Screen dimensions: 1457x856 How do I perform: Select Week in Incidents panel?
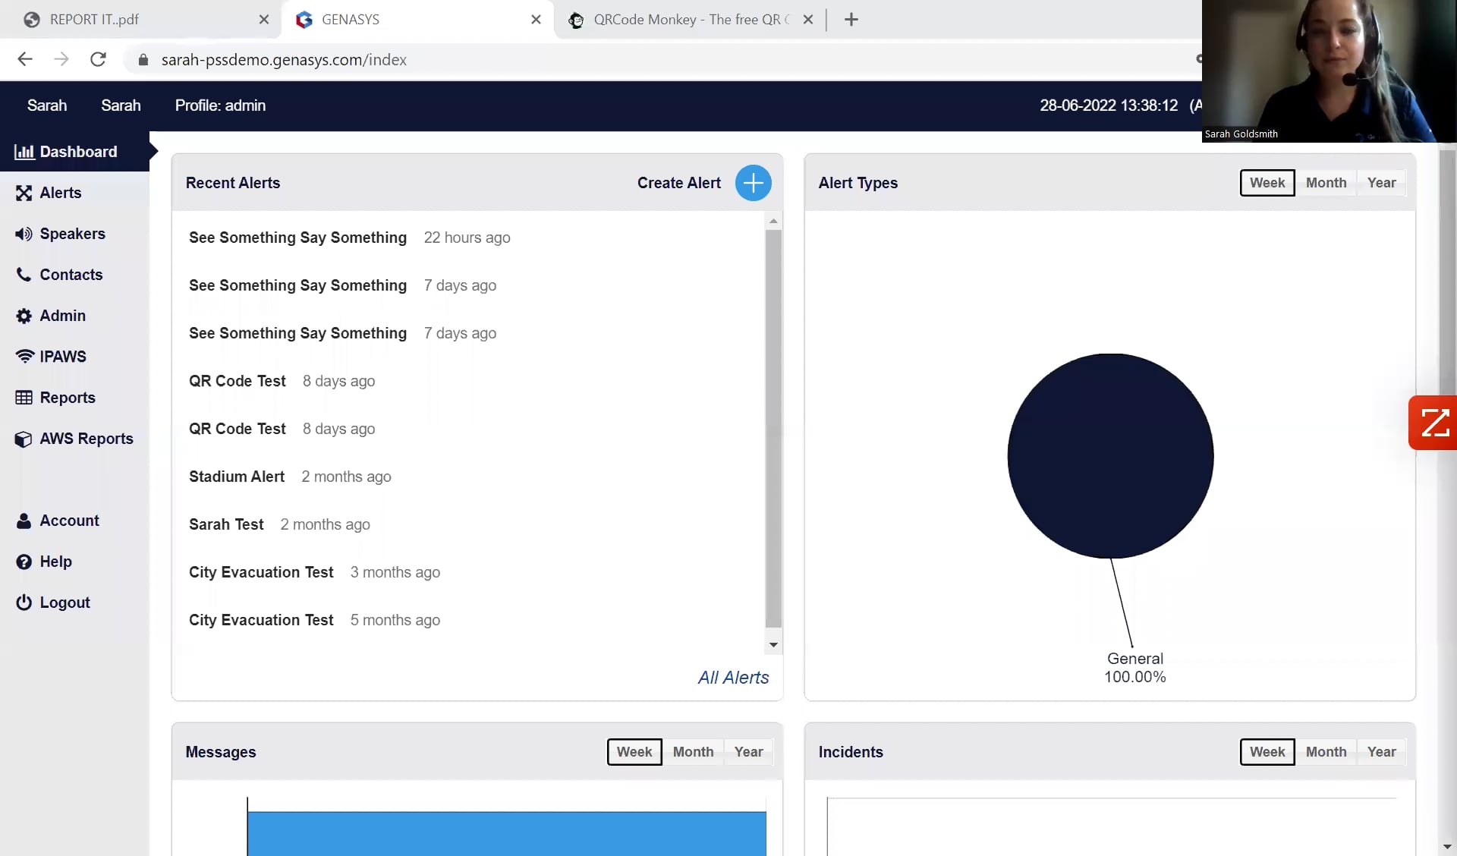coord(1267,752)
